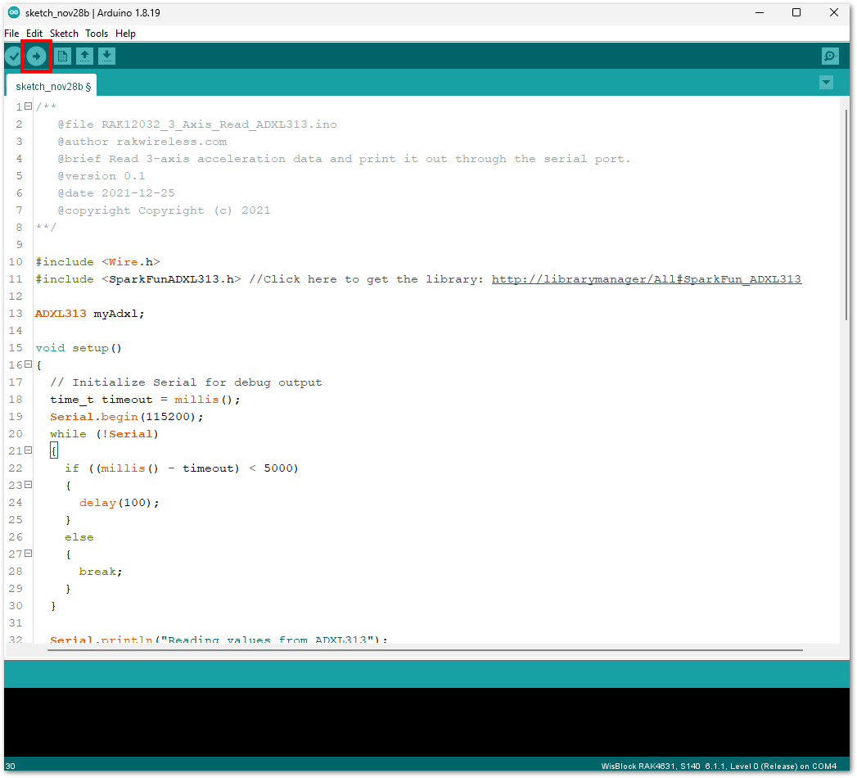Create a new sketch file
The width and height of the screenshot is (857, 778).
click(63, 56)
